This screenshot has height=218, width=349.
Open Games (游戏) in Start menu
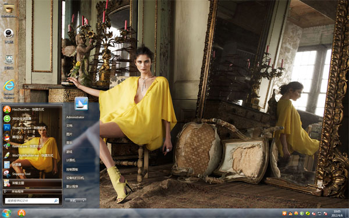click(x=69, y=152)
